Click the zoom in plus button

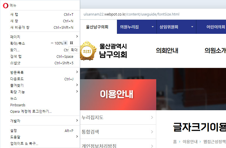[x=65, y=43]
